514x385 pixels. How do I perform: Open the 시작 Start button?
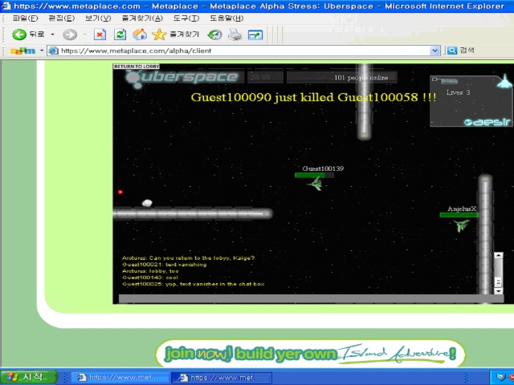[x=29, y=377]
